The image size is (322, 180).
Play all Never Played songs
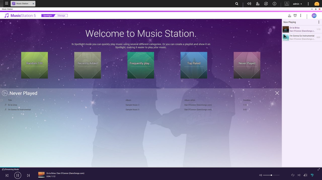pyautogui.click(x=5, y=93)
